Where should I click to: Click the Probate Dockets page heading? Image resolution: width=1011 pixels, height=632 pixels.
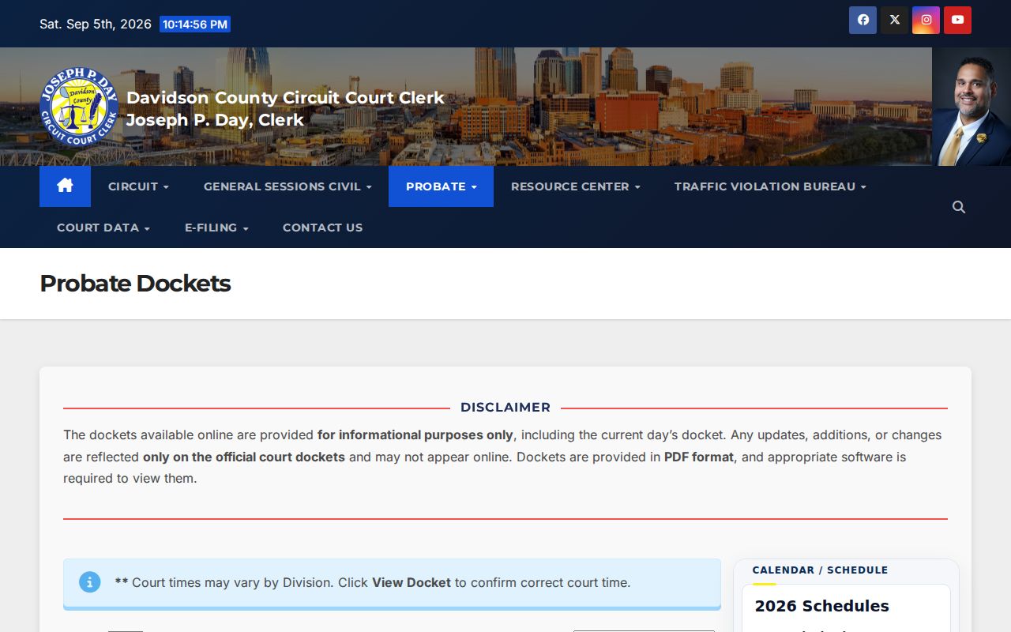[135, 284]
